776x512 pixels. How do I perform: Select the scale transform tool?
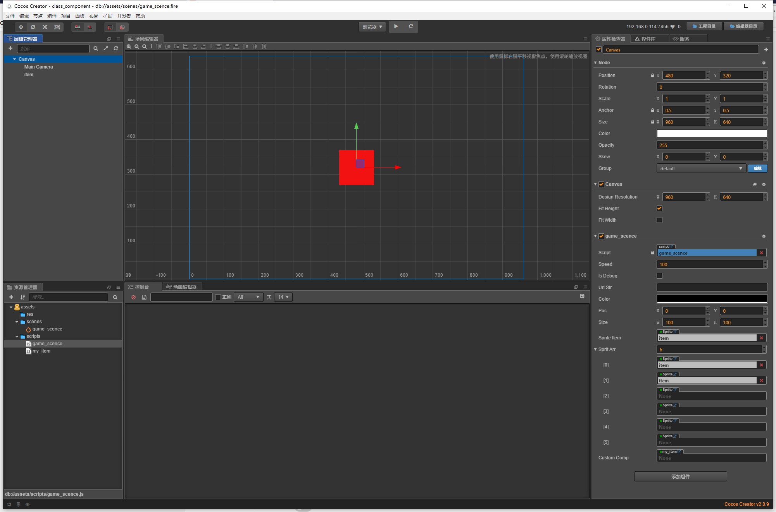point(45,27)
